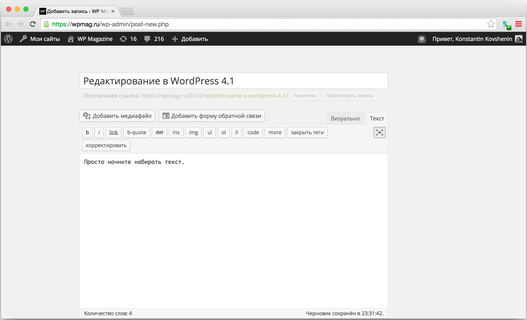Click the корректировать button

click(106, 145)
